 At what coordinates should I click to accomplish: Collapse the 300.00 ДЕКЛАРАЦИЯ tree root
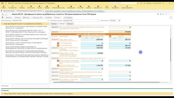tap(2, 24)
